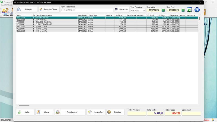Click the Data Final date field
217x122 pixels.
point(174,10)
